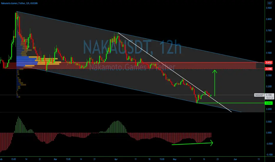This screenshot has height=162, width=275.
Task: Click the Jun date label on time axis
Action: (235, 159)
